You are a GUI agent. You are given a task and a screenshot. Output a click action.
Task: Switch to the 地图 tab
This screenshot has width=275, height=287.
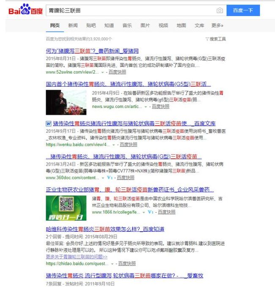point(181,25)
